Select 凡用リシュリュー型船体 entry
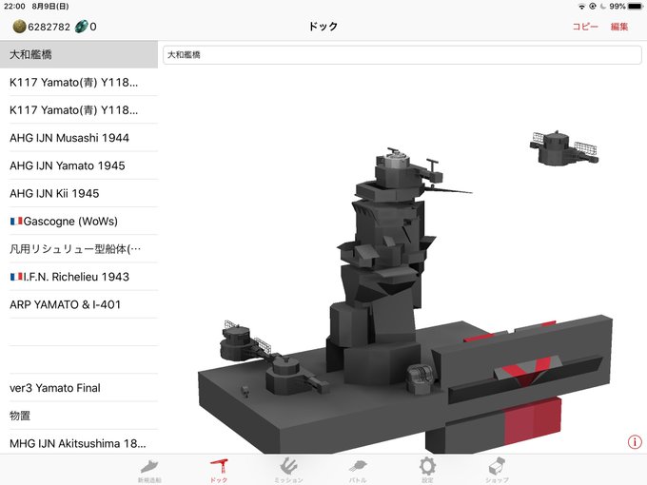Viewport: 647px width, 485px height. click(x=79, y=249)
